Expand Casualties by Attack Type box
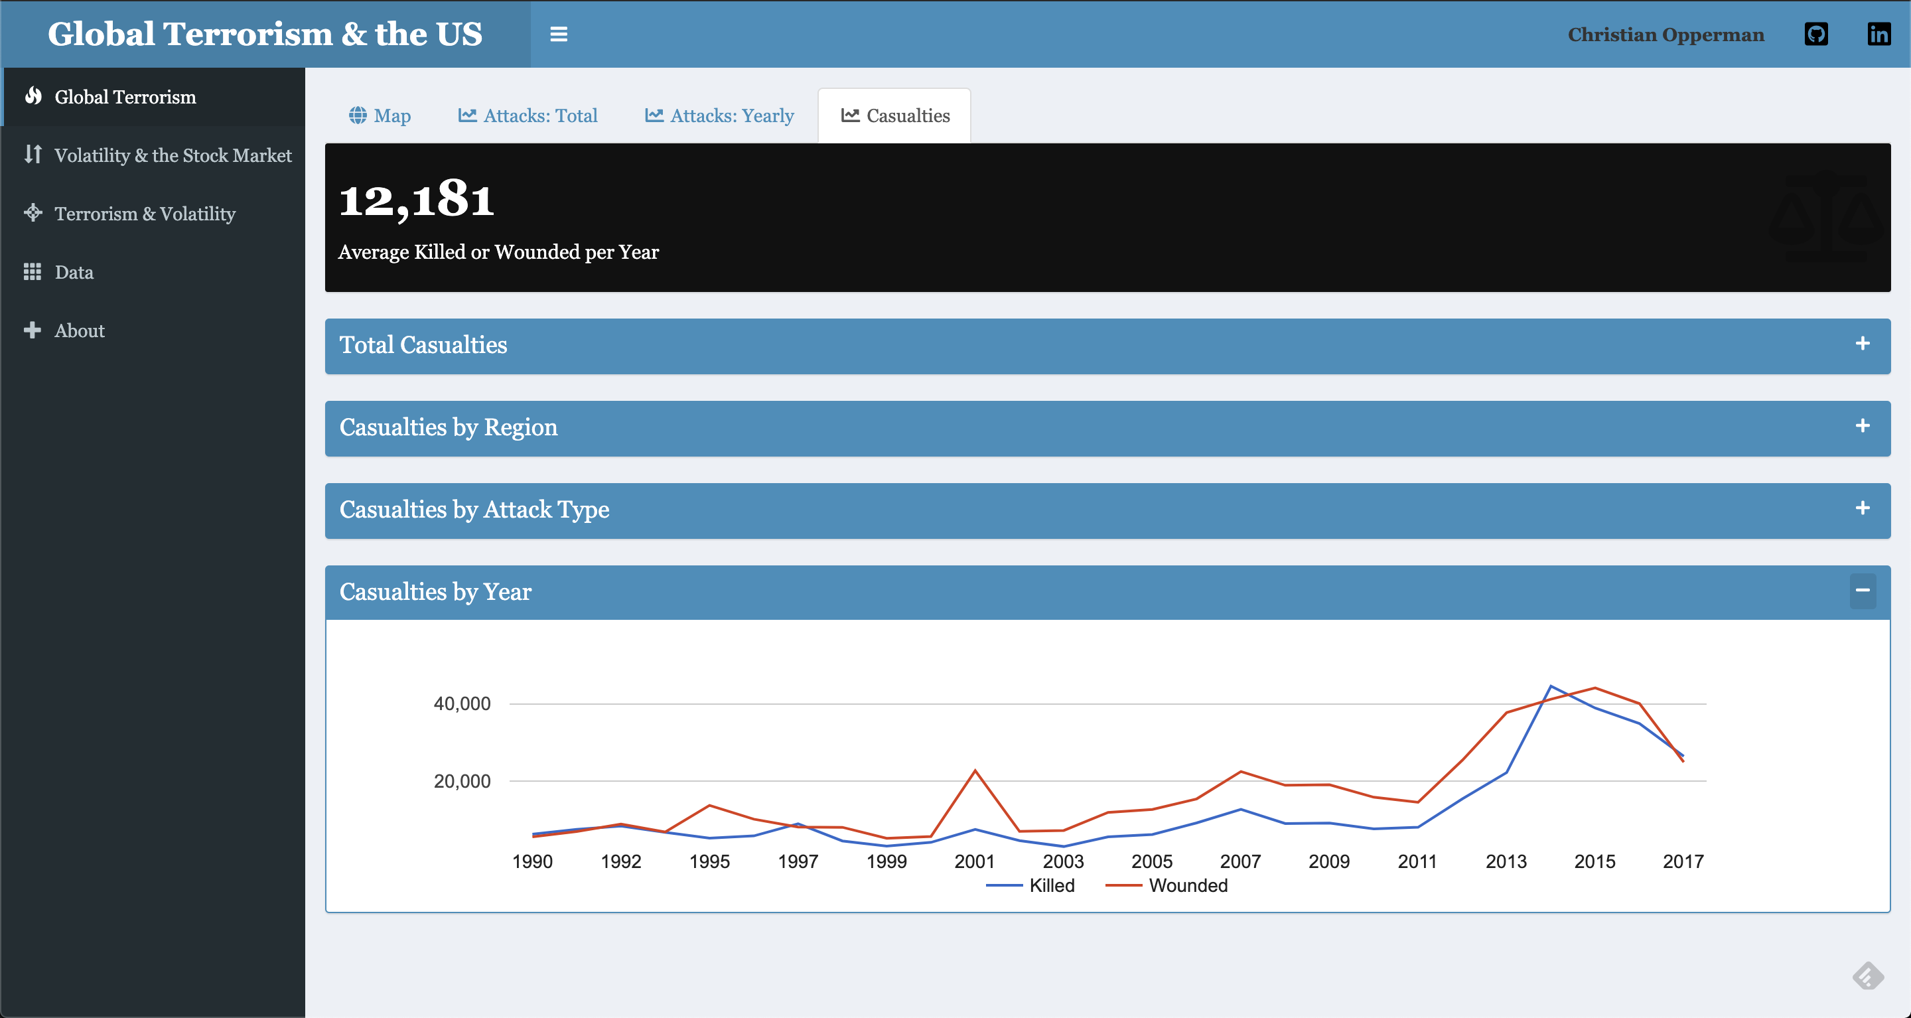 click(x=1862, y=508)
